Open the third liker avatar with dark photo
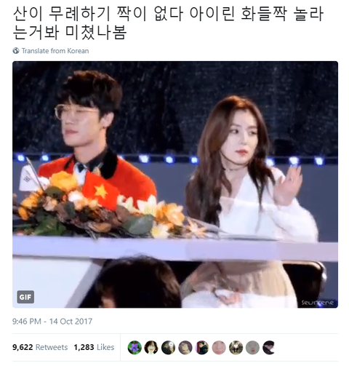This screenshot has height=366, width=349. pos(168,347)
